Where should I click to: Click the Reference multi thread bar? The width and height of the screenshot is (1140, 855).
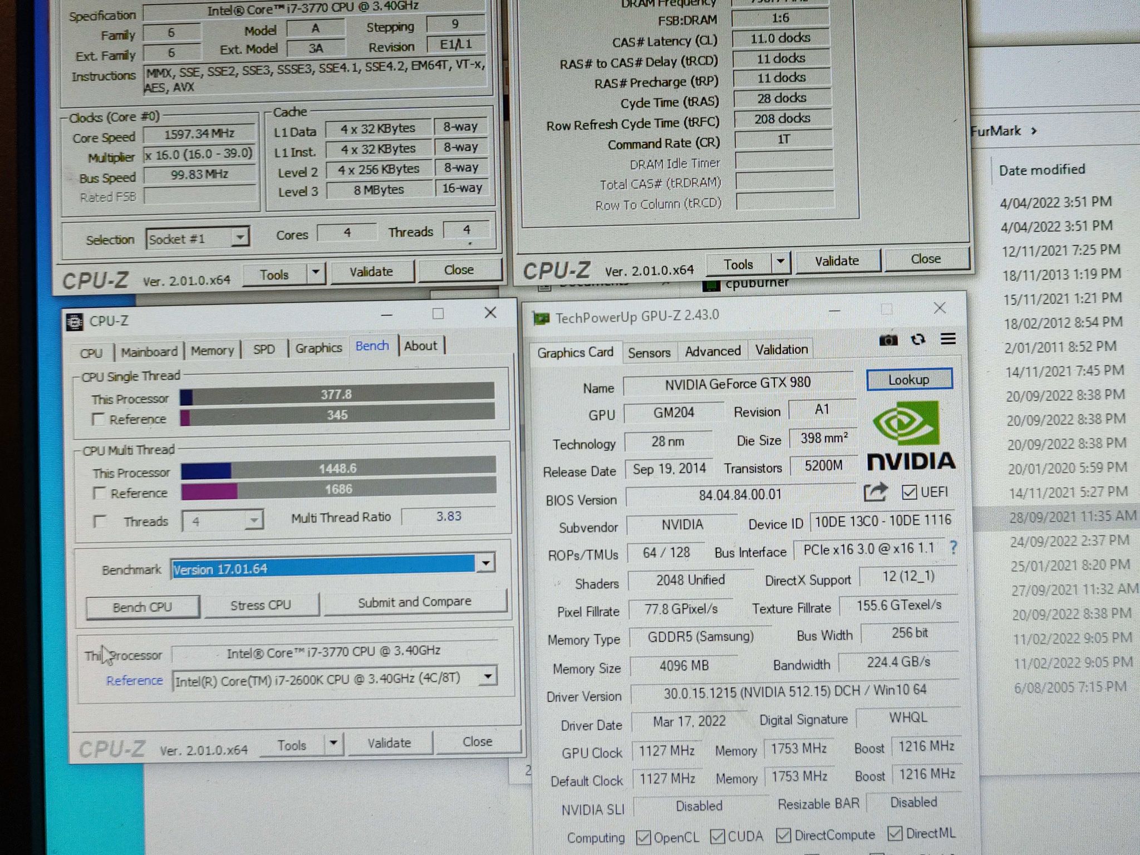point(338,490)
